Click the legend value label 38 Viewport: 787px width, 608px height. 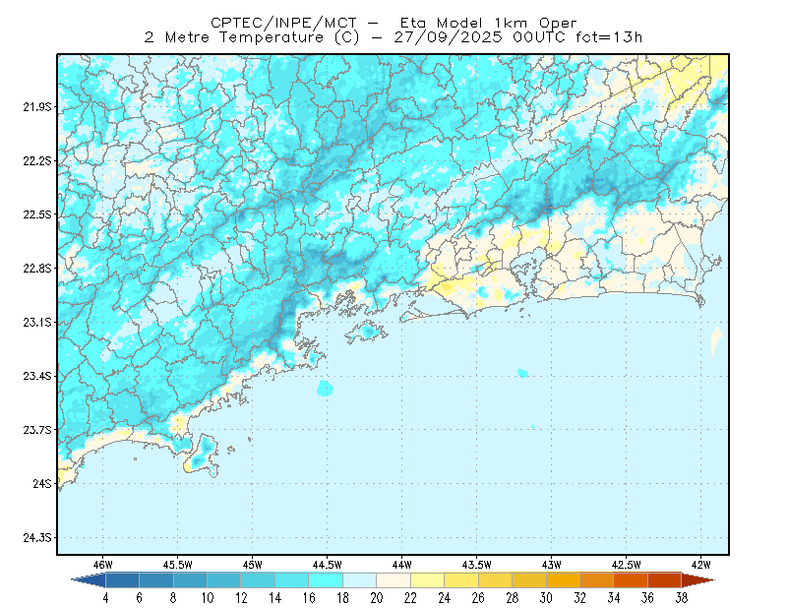(x=681, y=597)
